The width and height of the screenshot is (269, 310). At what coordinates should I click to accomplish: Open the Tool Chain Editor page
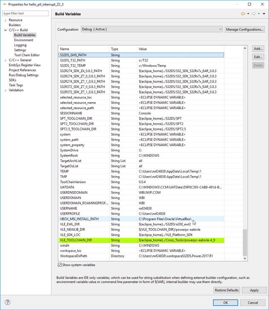pos(27,55)
